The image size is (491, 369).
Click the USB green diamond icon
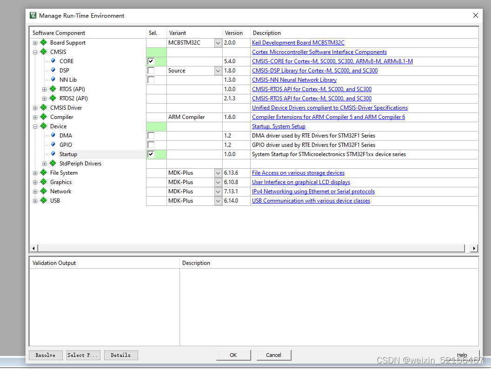click(x=44, y=200)
